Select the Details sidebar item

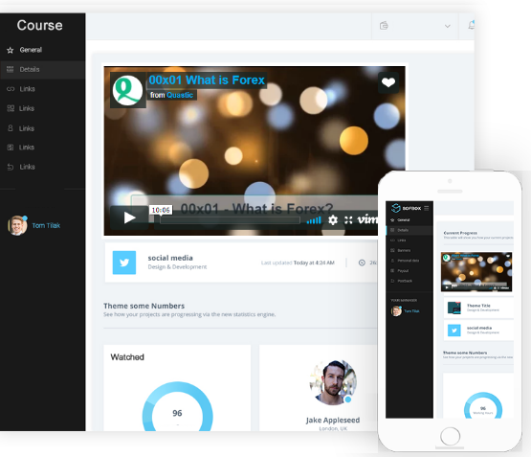pos(43,70)
